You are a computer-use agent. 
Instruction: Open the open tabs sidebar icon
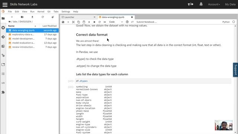(3, 64)
